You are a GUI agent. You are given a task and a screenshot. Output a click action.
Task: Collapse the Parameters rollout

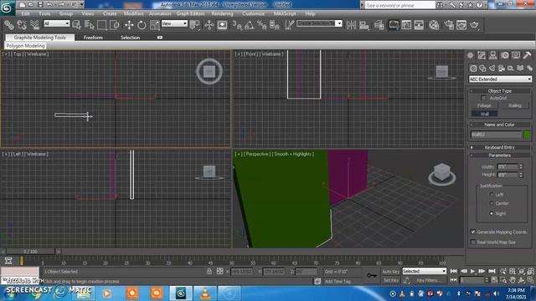[499, 156]
